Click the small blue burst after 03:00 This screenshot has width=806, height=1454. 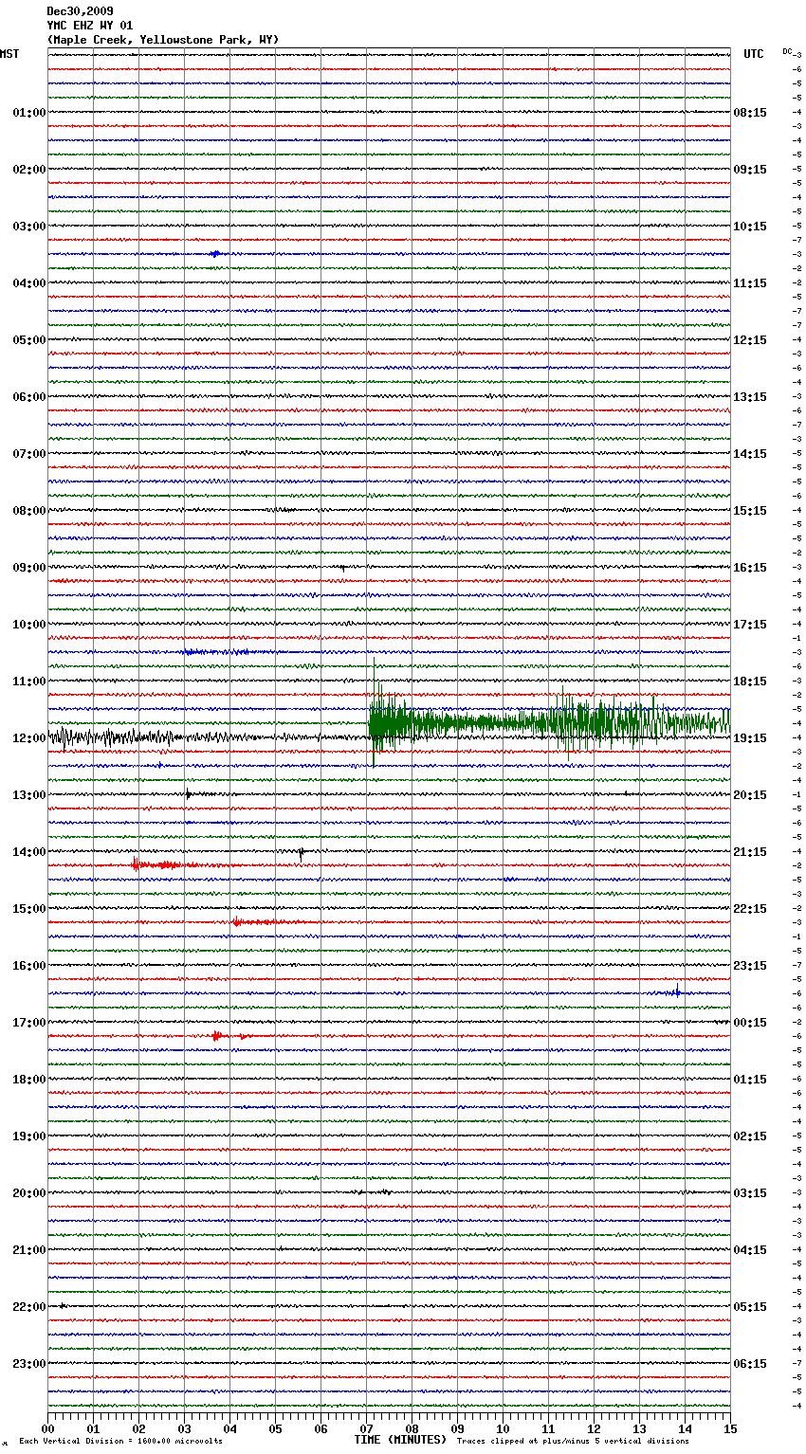pyautogui.click(x=215, y=254)
